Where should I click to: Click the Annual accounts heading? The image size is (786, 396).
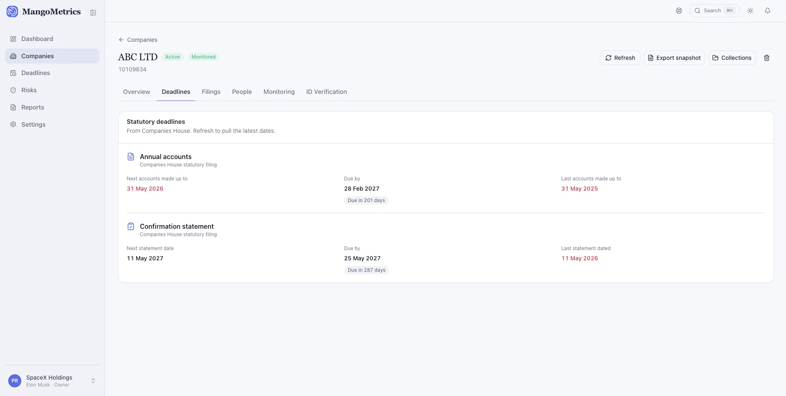tap(166, 157)
